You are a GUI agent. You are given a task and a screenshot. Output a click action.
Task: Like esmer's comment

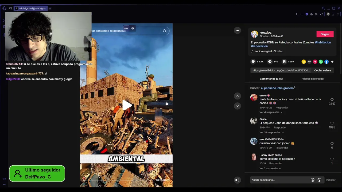point(332,100)
